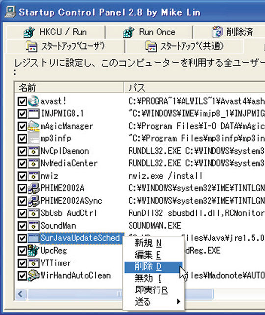
Task: Click the WinHandAutoClean entry icon
Action: (33, 275)
